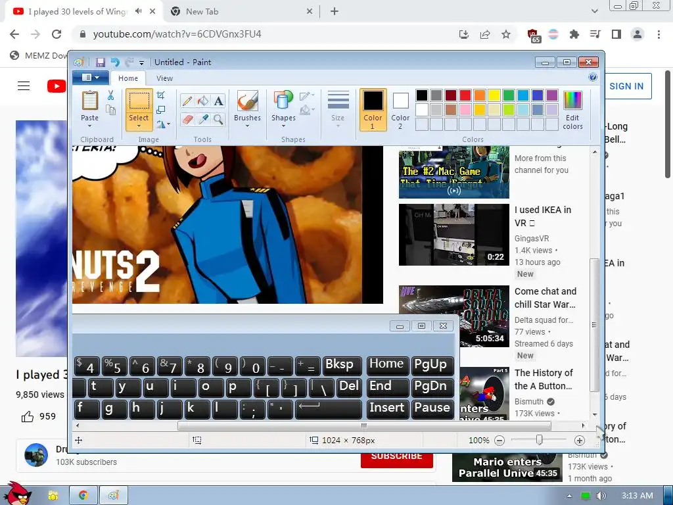Click the channel avatar beside 103K subscribers
The image size is (673, 505).
pos(36,455)
